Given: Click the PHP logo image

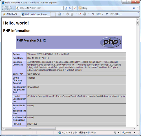Looking at the screenshot, I should (111, 42).
